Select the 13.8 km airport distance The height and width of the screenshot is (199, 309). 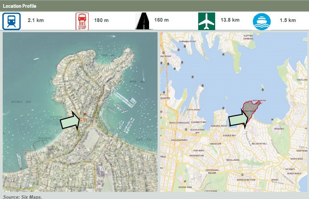[230, 20]
